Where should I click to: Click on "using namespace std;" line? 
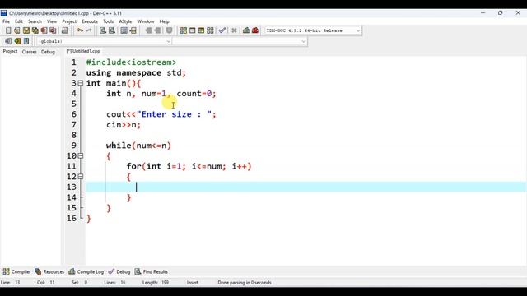(x=136, y=73)
